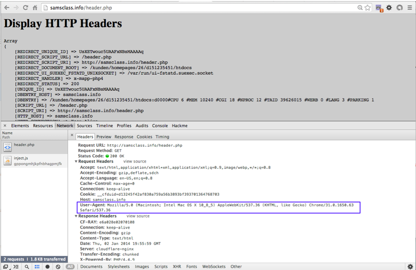Click the gear extension icon in toolbar

pos(389,8)
